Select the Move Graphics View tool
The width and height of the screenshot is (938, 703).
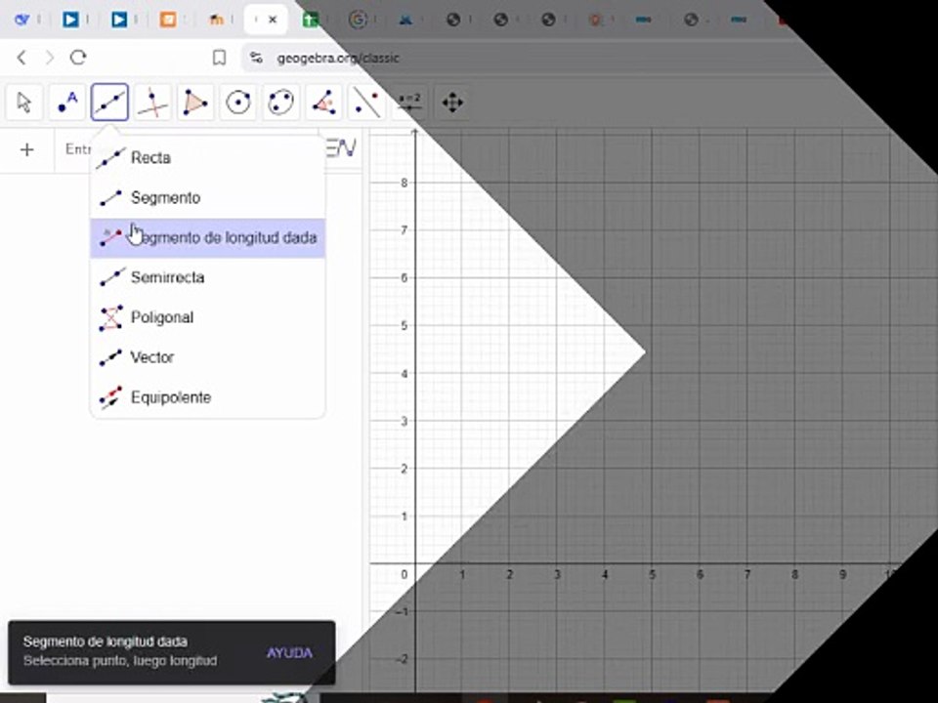point(452,103)
